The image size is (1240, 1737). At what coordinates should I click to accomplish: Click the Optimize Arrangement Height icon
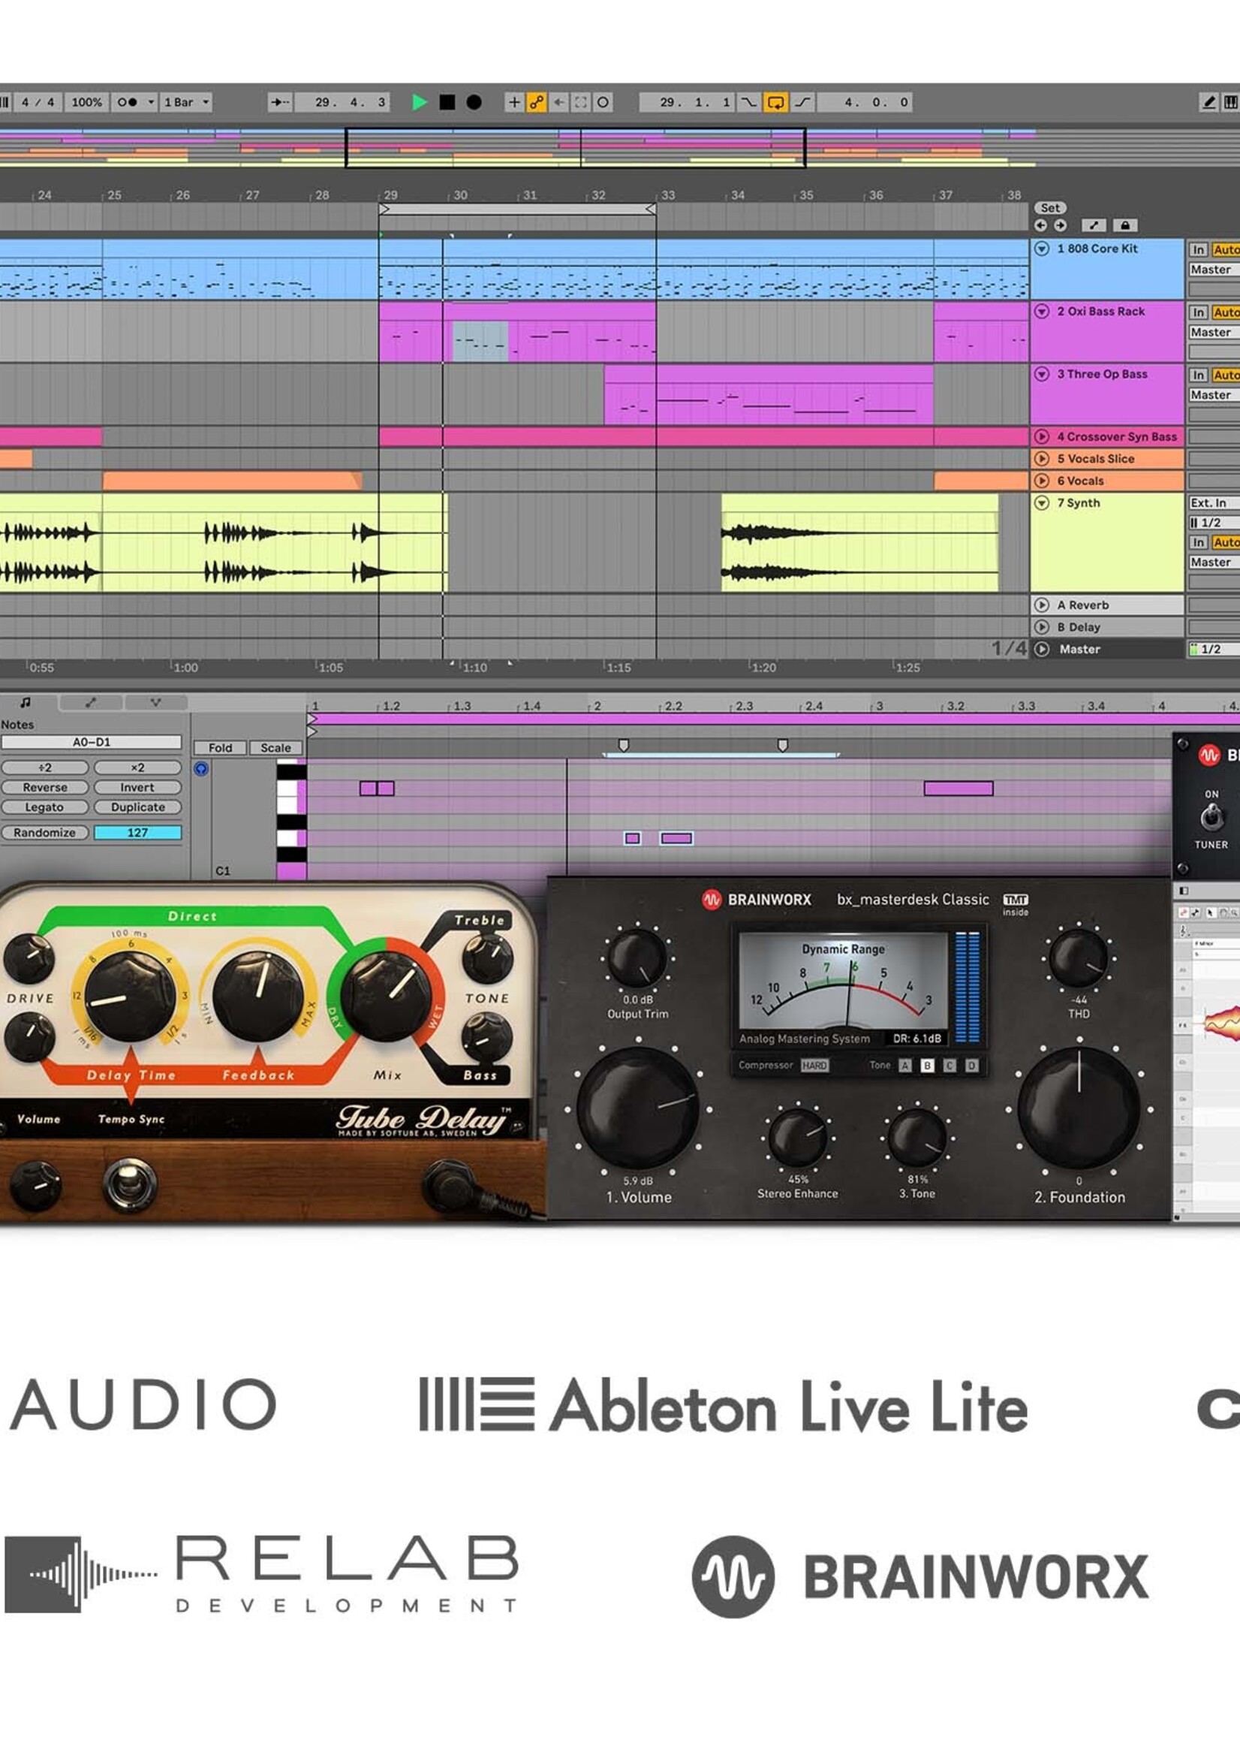pyautogui.click(x=1094, y=225)
